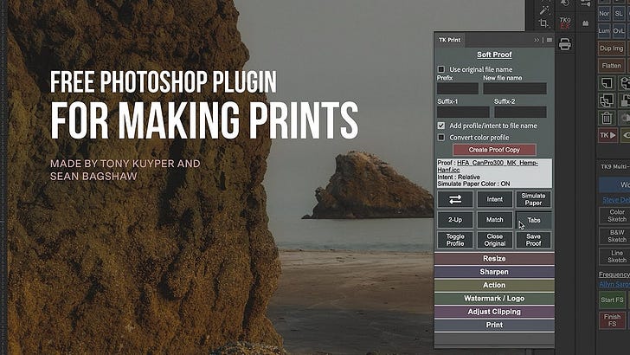Toggle the Simulate Paper button
Viewport: 630px width, 355px height.
click(x=533, y=199)
